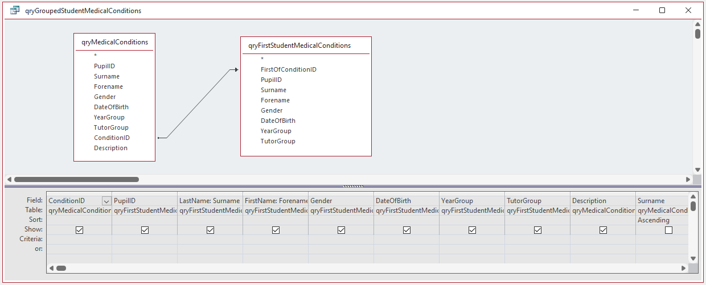Select qryFirstStudentMedicalConditions table header
The height and width of the screenshot is (285, 706).
(x=306, y=46)
